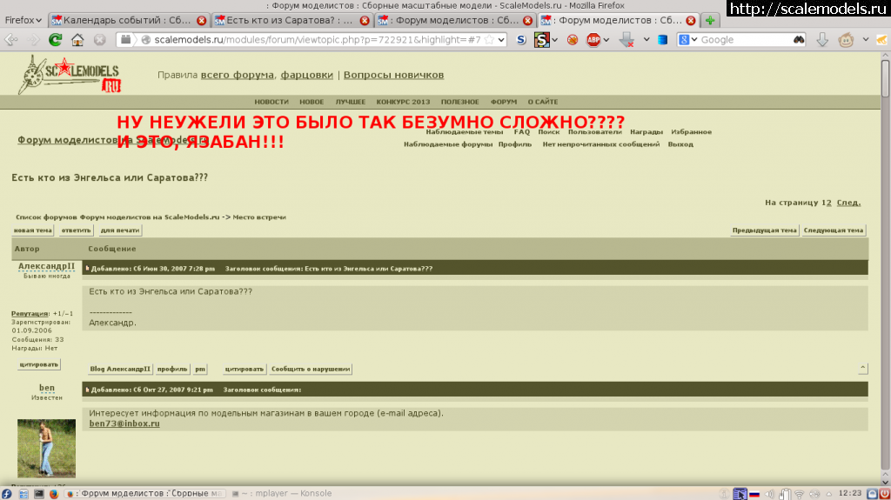Open the ЛУЧШЕЕ menu item
This screenshot has width=891, height=500.
[x=350, y=103]
